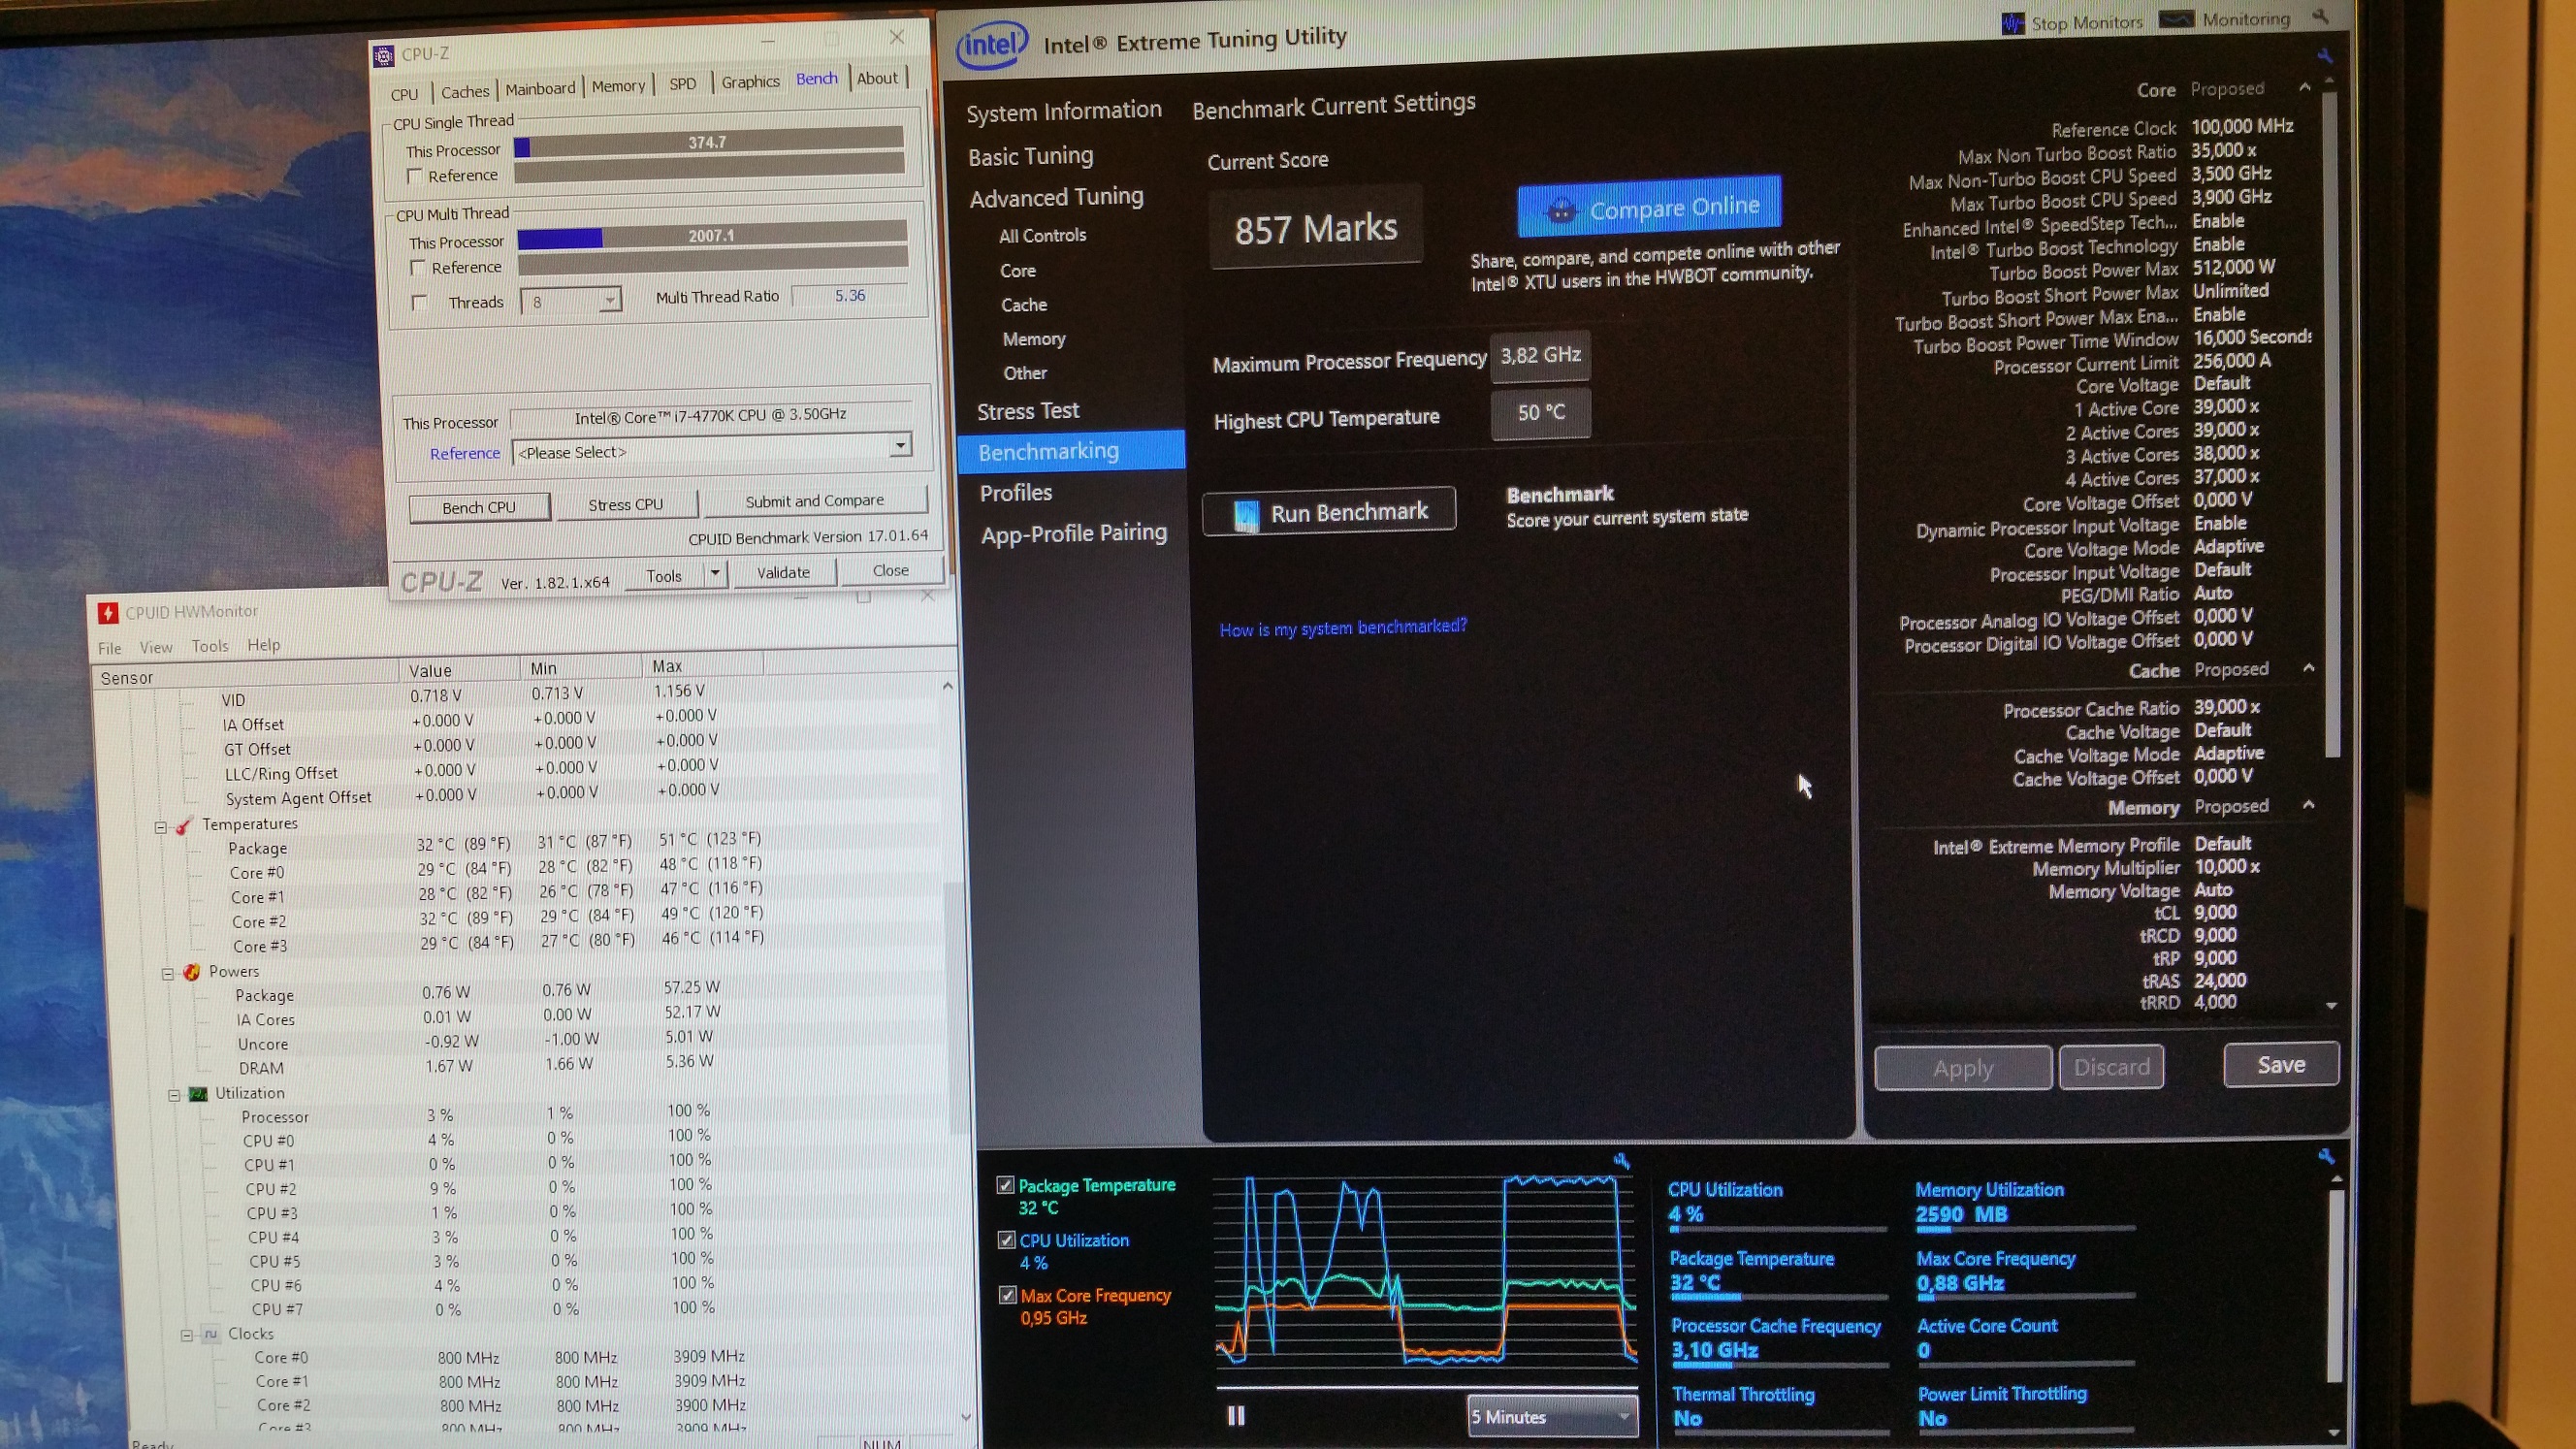Click the Temperatures thermometer icon in HWMonitor
The image size is (2576, 1449).
coord(183,826)
